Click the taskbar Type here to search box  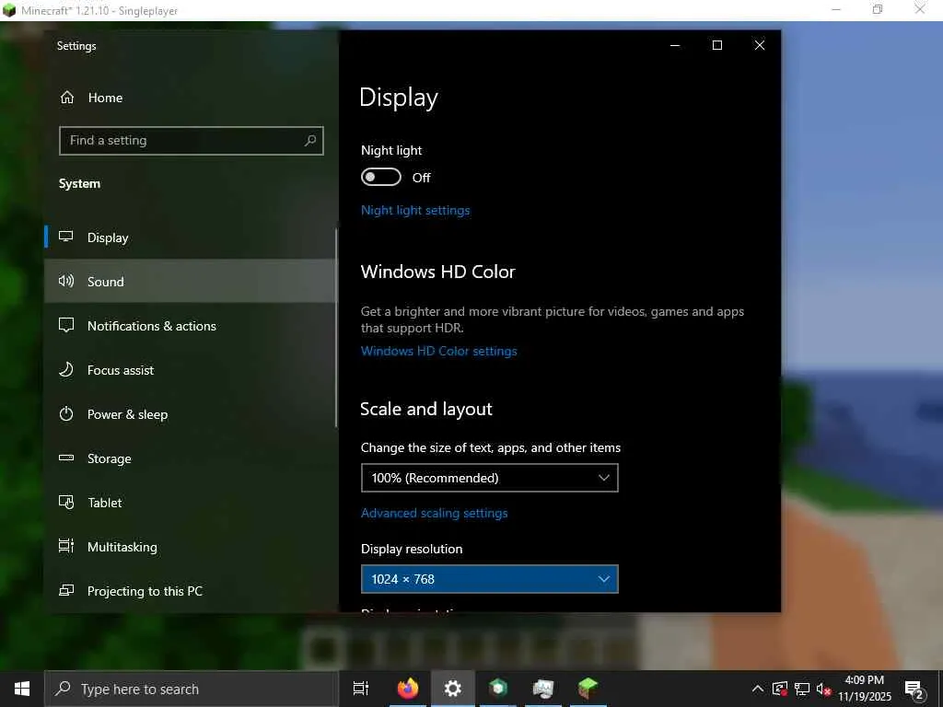(x=192, y=689)
